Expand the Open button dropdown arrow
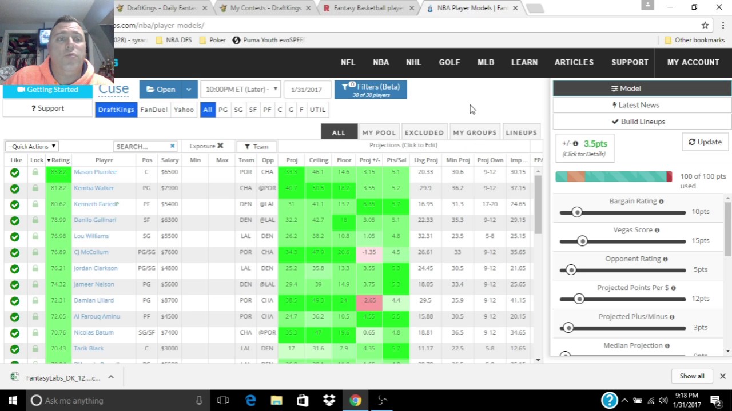Viewport: 732px width, 411px height. pyautogui.click(x=189, y=90)
